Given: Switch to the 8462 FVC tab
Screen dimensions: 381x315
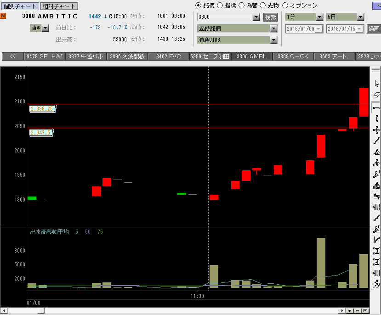Looking at the screenshot, I should click(x=169, y=56).
